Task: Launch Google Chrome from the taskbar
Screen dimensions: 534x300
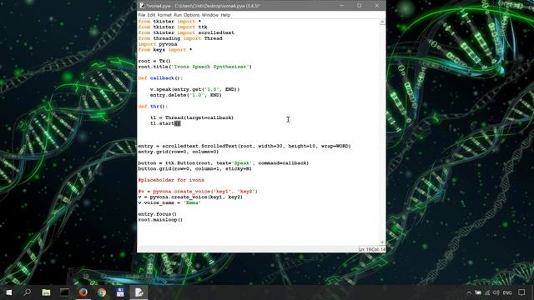Action: tap(102, 292)
